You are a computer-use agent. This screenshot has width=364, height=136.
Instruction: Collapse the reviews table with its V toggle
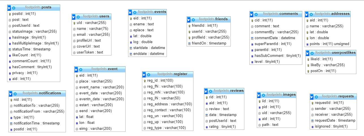[x=206, y=91]
